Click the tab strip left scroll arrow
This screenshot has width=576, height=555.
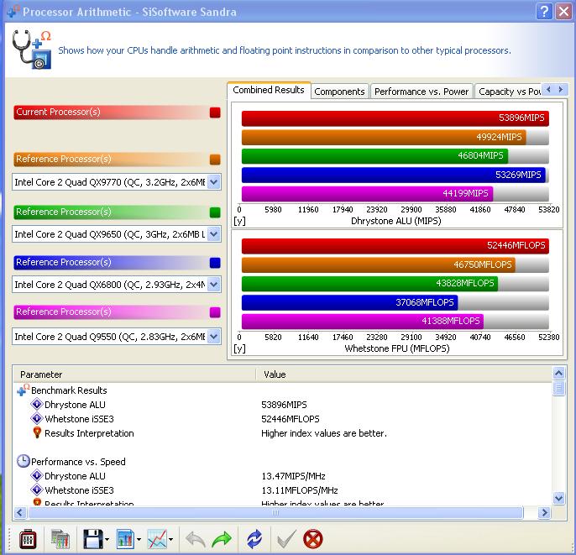pos(548,89)
